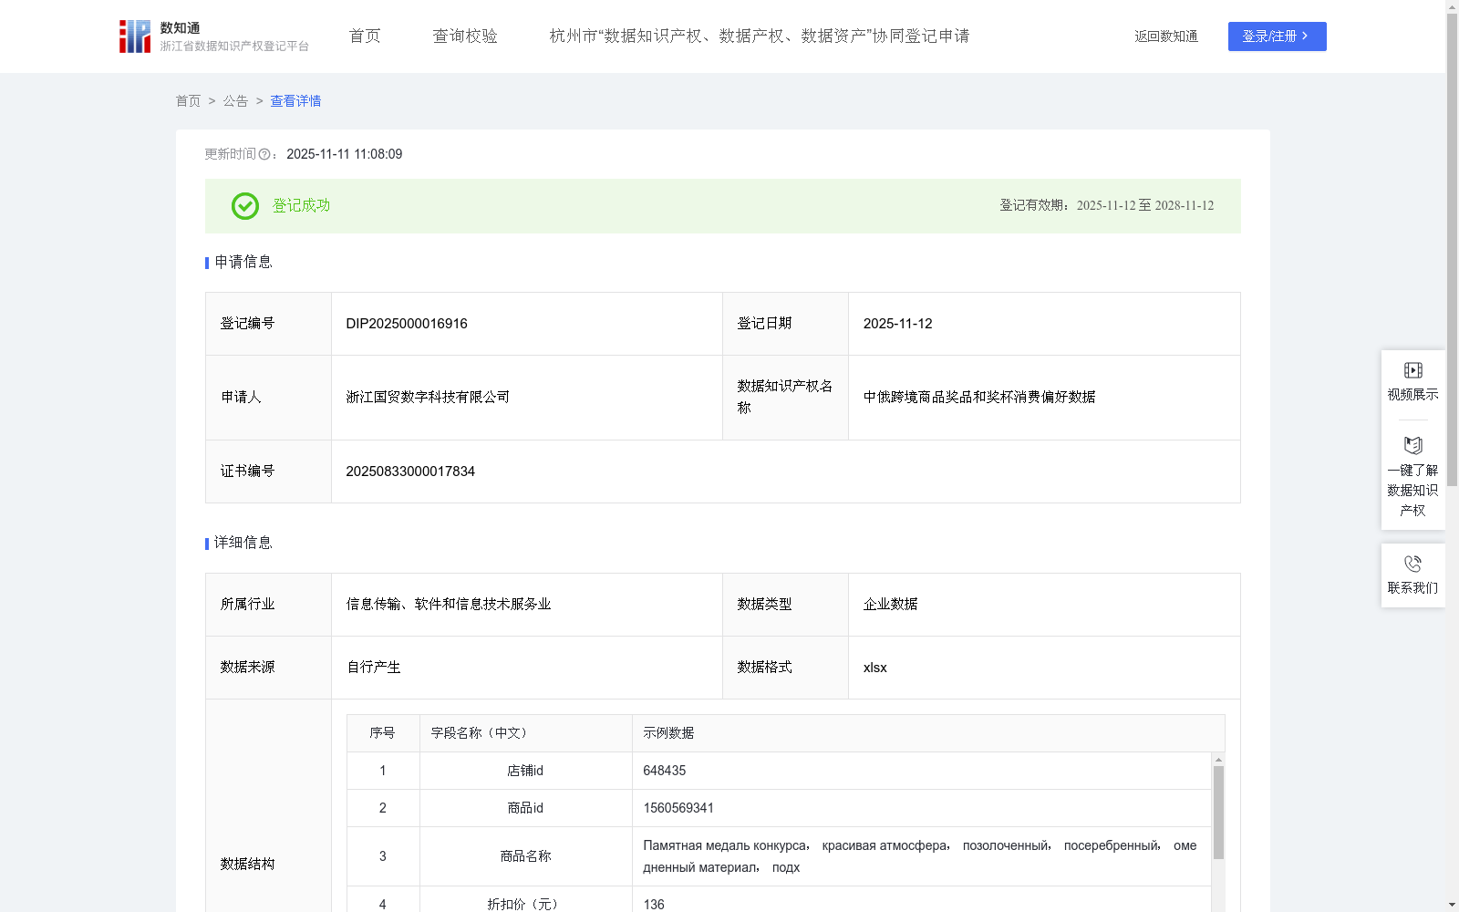Screen dimensions: 1459x912
Task: Go to 首页 in the breadcrumb
Action: coord(188,101)
